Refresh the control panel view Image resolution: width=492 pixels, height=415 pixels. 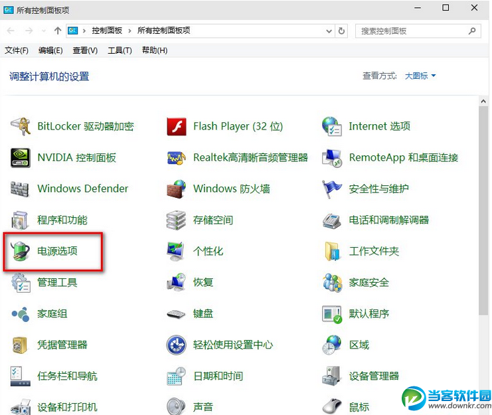point(341,31)
